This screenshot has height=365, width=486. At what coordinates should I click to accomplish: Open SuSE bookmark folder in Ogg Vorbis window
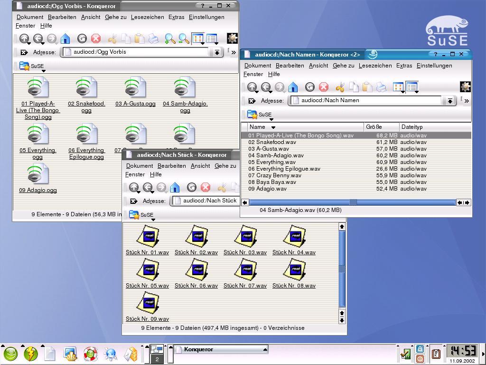click(32, 66)
